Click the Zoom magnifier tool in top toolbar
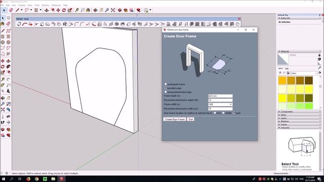The height and width of the screenshot is (182, 324). 107,10
